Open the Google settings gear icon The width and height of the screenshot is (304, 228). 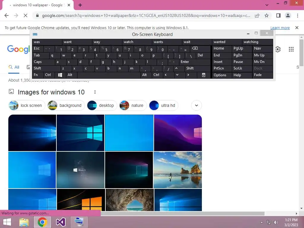(278, 49)
